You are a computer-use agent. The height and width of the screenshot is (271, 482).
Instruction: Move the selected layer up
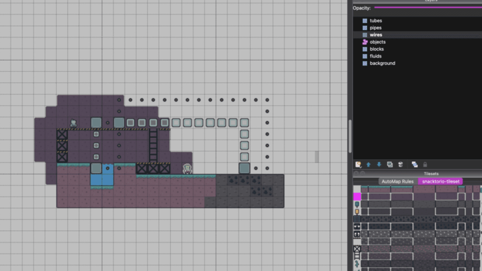point(369,164)
